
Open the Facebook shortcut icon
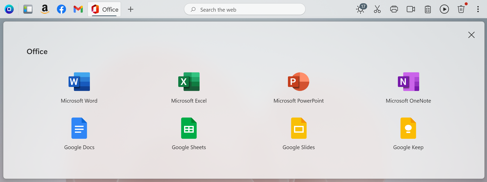61,9
